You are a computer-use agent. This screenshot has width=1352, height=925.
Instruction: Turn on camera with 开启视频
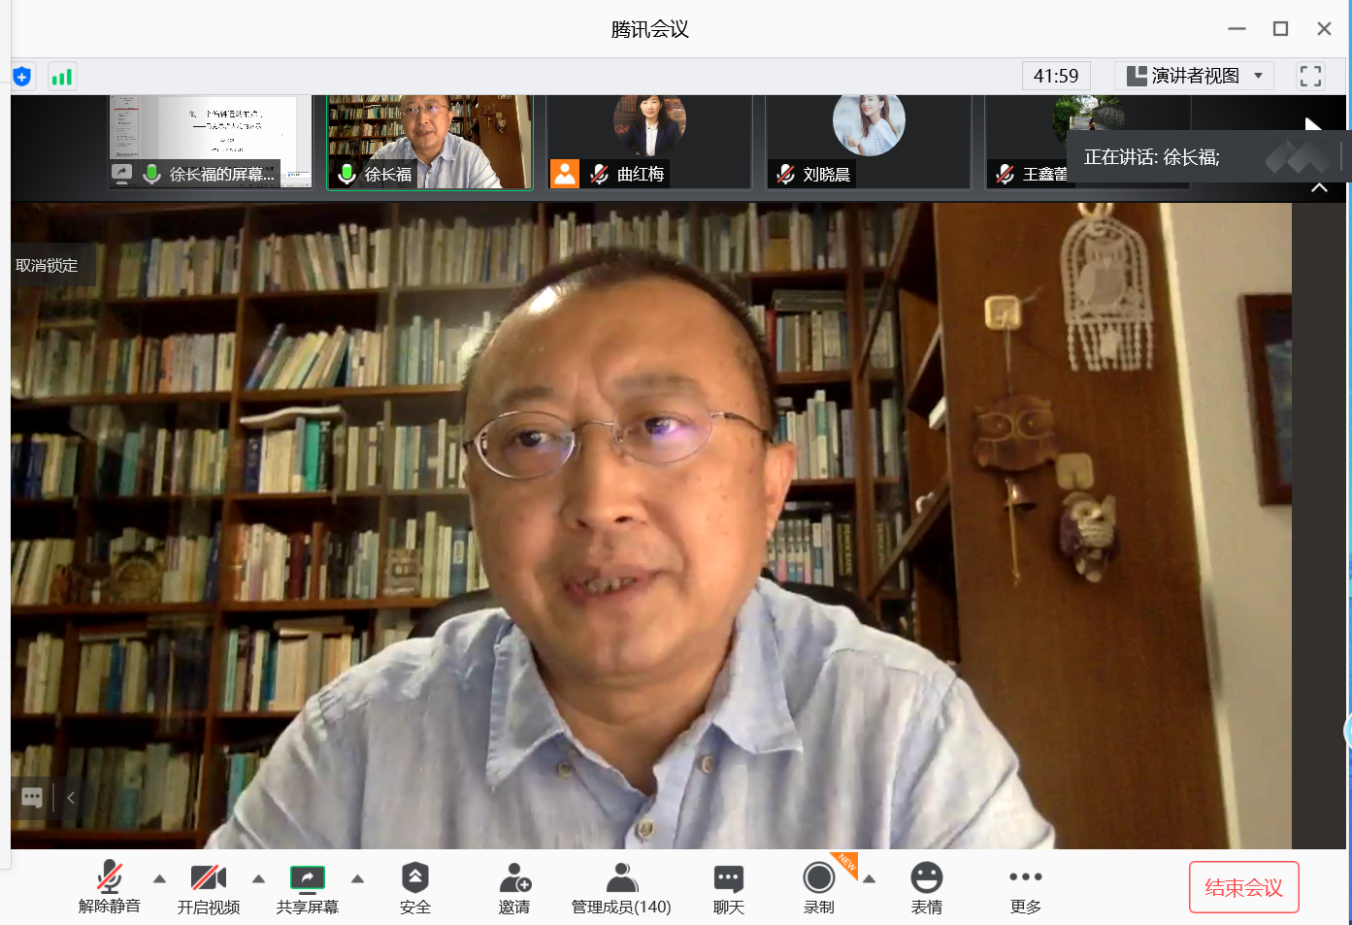point(208,887)
